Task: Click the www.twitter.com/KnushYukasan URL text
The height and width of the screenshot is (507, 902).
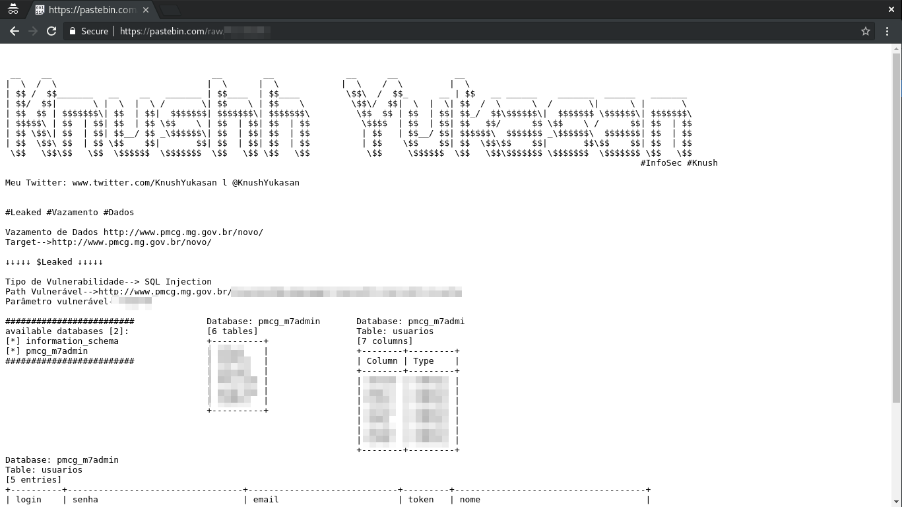Action: coord(145,183)
